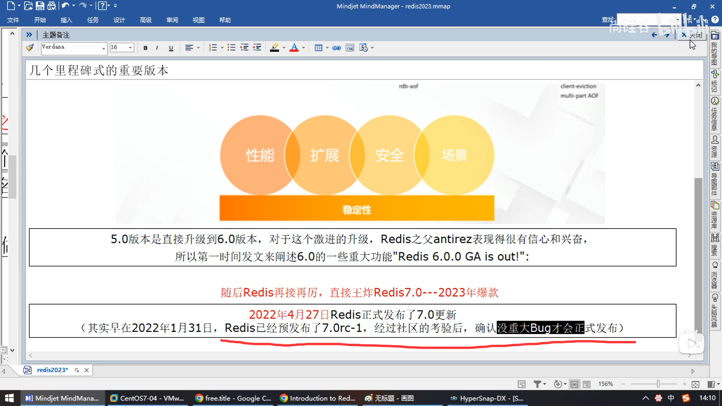The height and width of the screenshot is (406, 722).
Task: Insert a hyperlink in the notes
Action: (337, 48)
